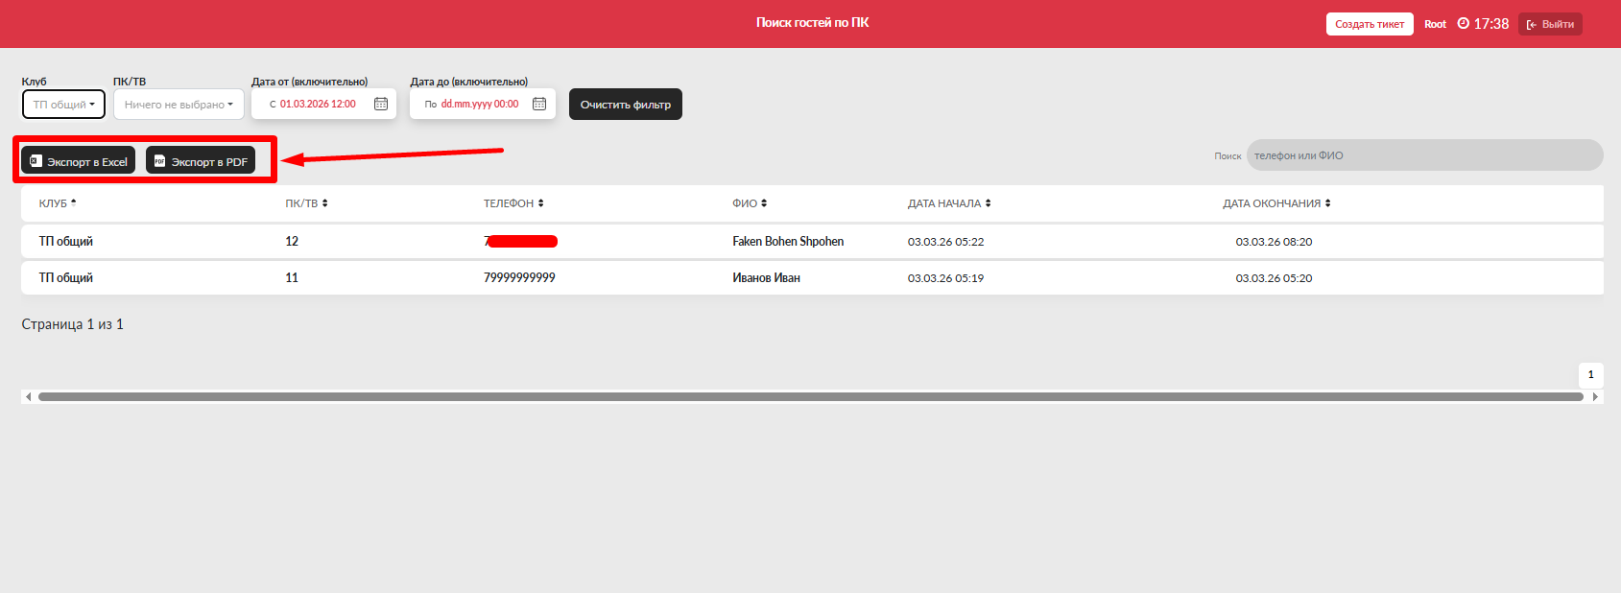Click the ТП общий cell in Faken row

pyautogui.click(x=65, y=241)
